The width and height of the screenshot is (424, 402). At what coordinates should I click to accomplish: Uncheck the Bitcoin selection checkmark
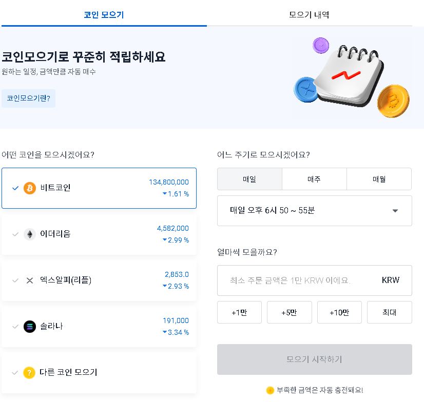pos(15,188)
